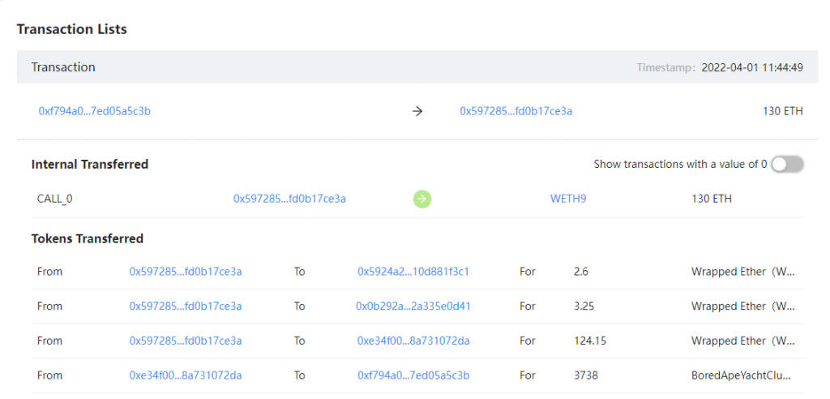Image resolution: width=830 pixels, height=399 pixels.
Task: Open To address 0xf794a0...7ed05a5c3b in 3738 row
Action: point(413,375)
